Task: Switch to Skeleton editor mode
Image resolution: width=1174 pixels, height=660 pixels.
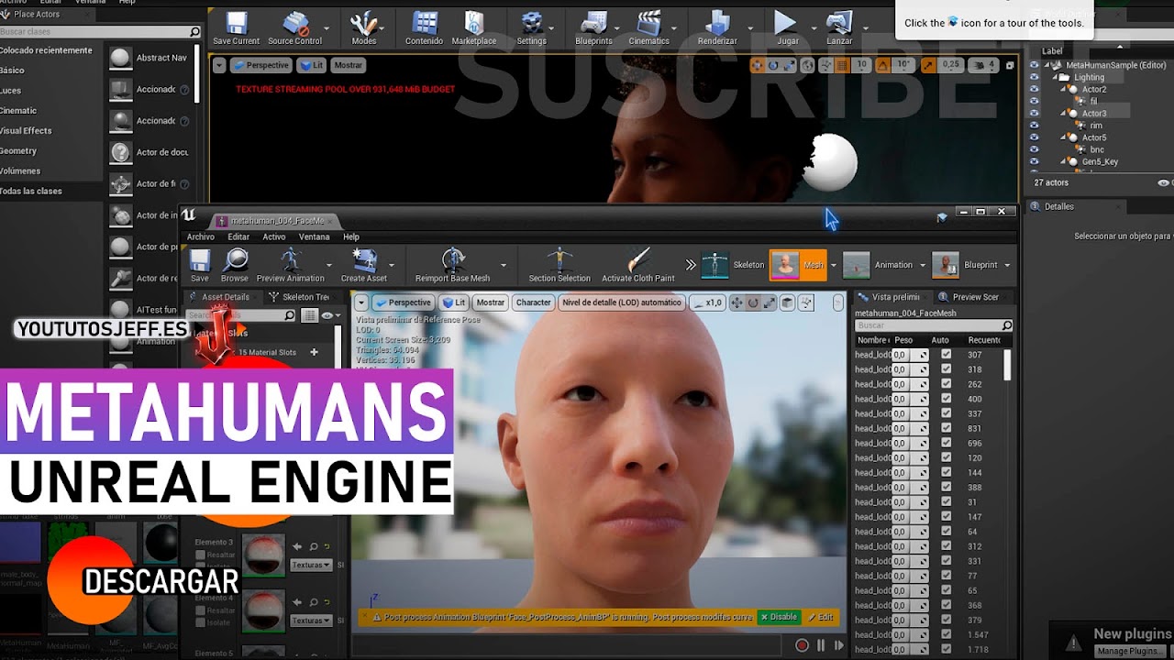Action: (x=733, y=265)
